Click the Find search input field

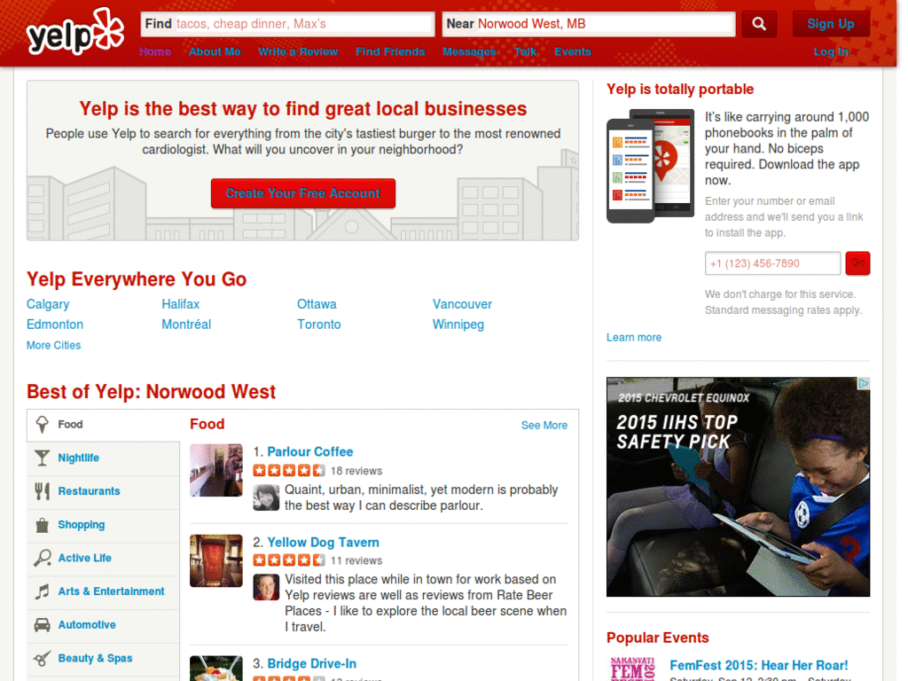(288, 24)
